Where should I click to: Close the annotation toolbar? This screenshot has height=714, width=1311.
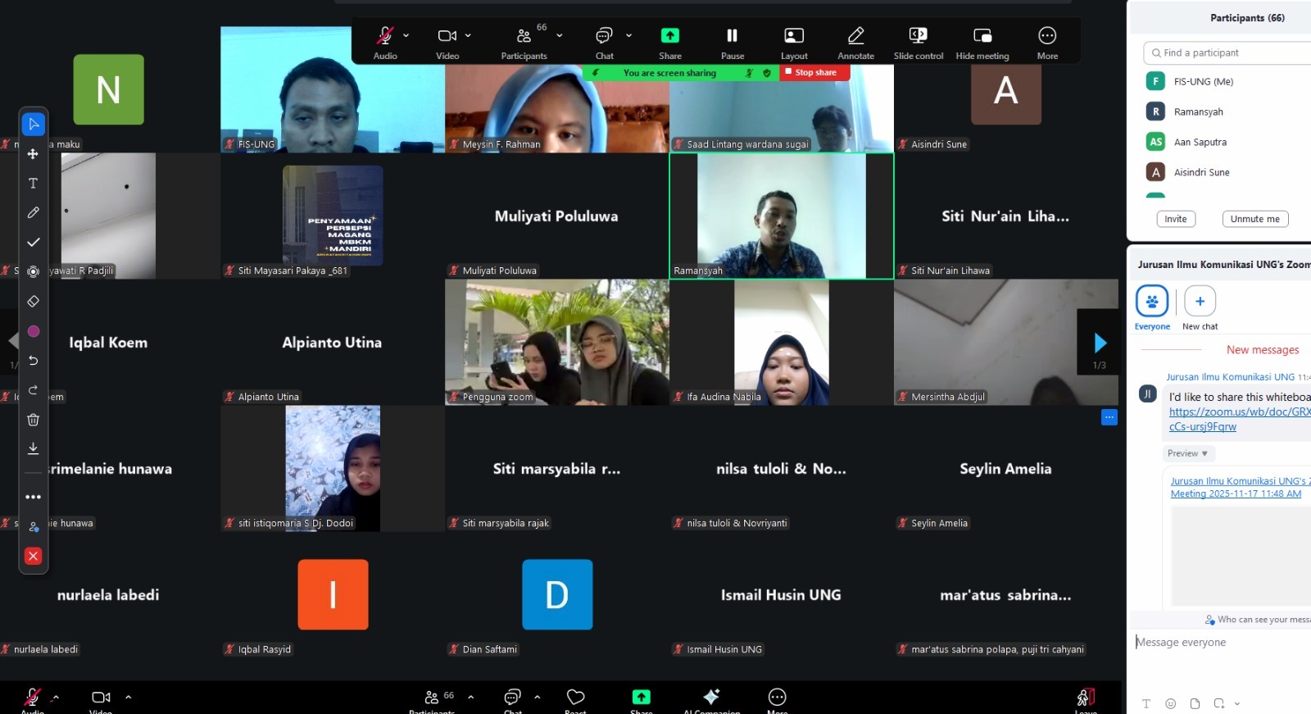pos(34,556)
